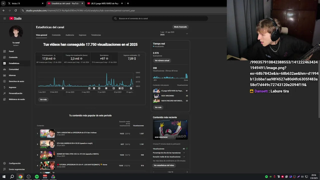This screenshot has height=180, width=320.
Task: Open the Panel icon in the sidebar
Action: coord(4,51)
